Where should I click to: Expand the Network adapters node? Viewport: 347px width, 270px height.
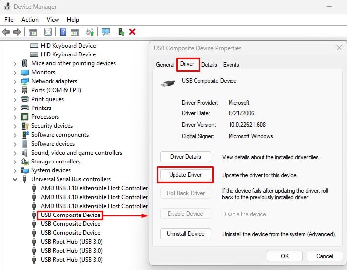click(x=15, y=82)
